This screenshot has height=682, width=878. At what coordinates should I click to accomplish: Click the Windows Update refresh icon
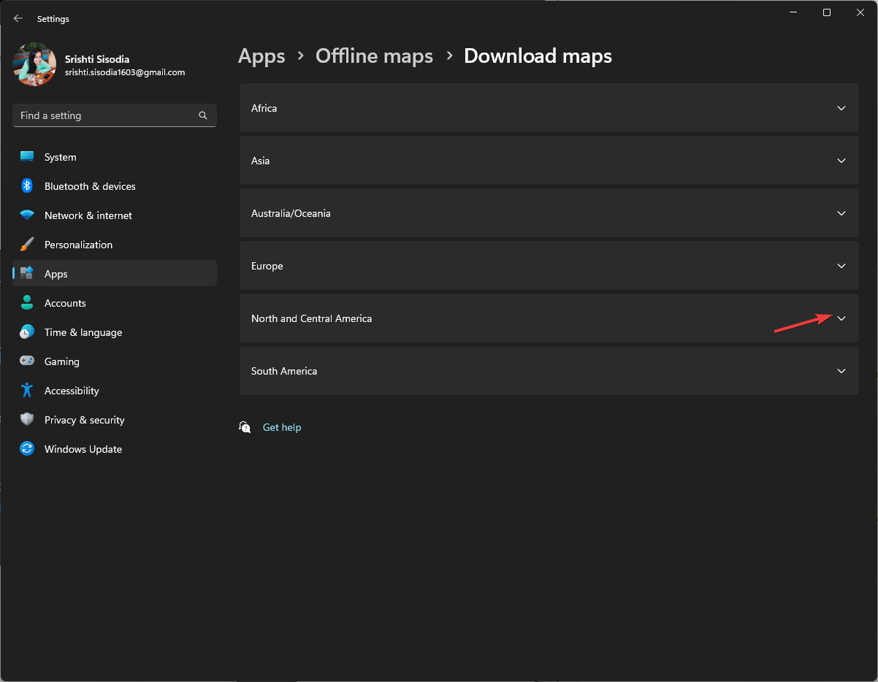27,449
